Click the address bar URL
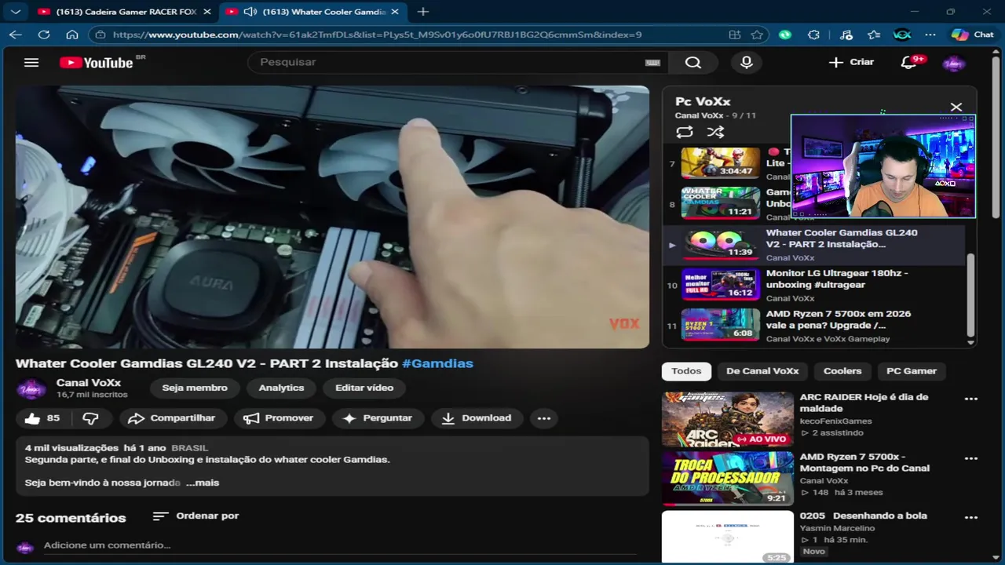Viewport: 1005px width, 565px height. (x=377, y=35)
